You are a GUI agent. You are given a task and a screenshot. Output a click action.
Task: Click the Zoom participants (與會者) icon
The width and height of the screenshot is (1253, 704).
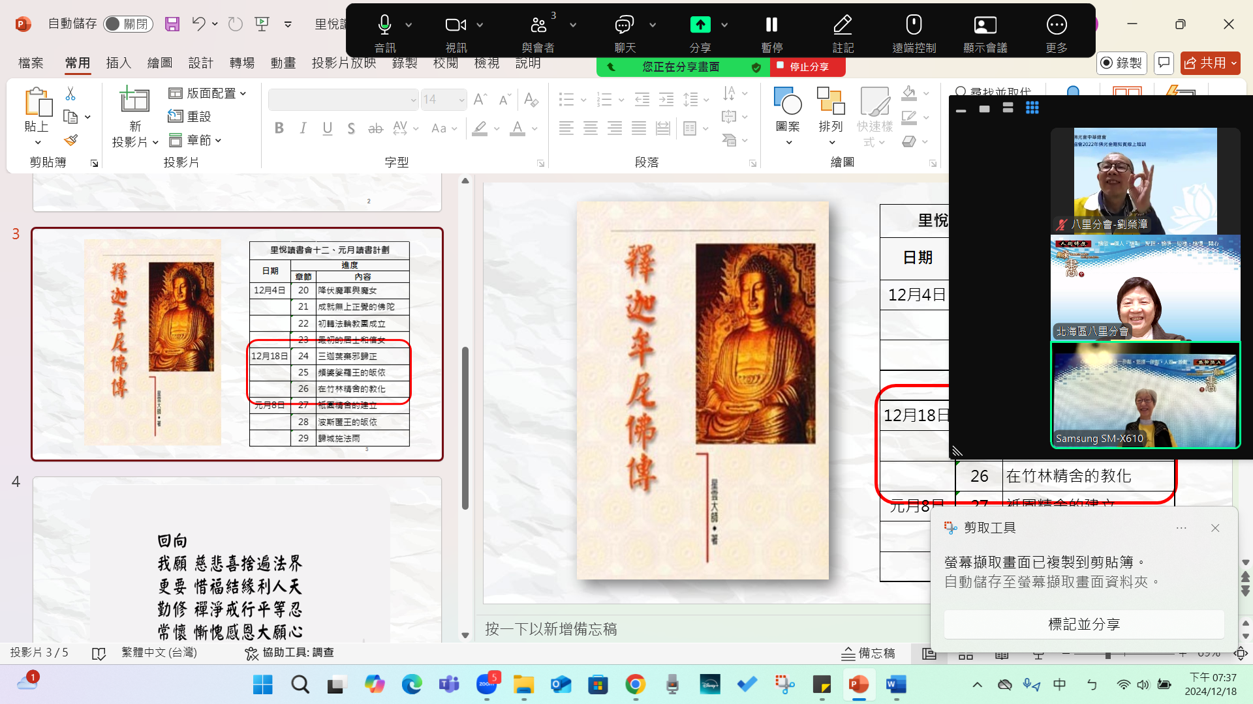click(x=538, y=25)
